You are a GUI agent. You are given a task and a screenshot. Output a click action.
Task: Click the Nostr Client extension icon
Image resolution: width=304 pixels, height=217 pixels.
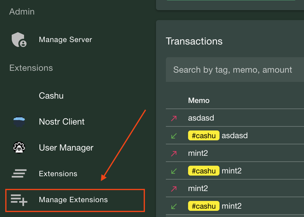[19, 122]
